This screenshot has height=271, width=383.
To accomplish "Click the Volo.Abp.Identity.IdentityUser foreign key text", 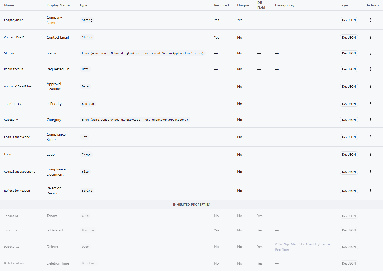I will point(302,247).
